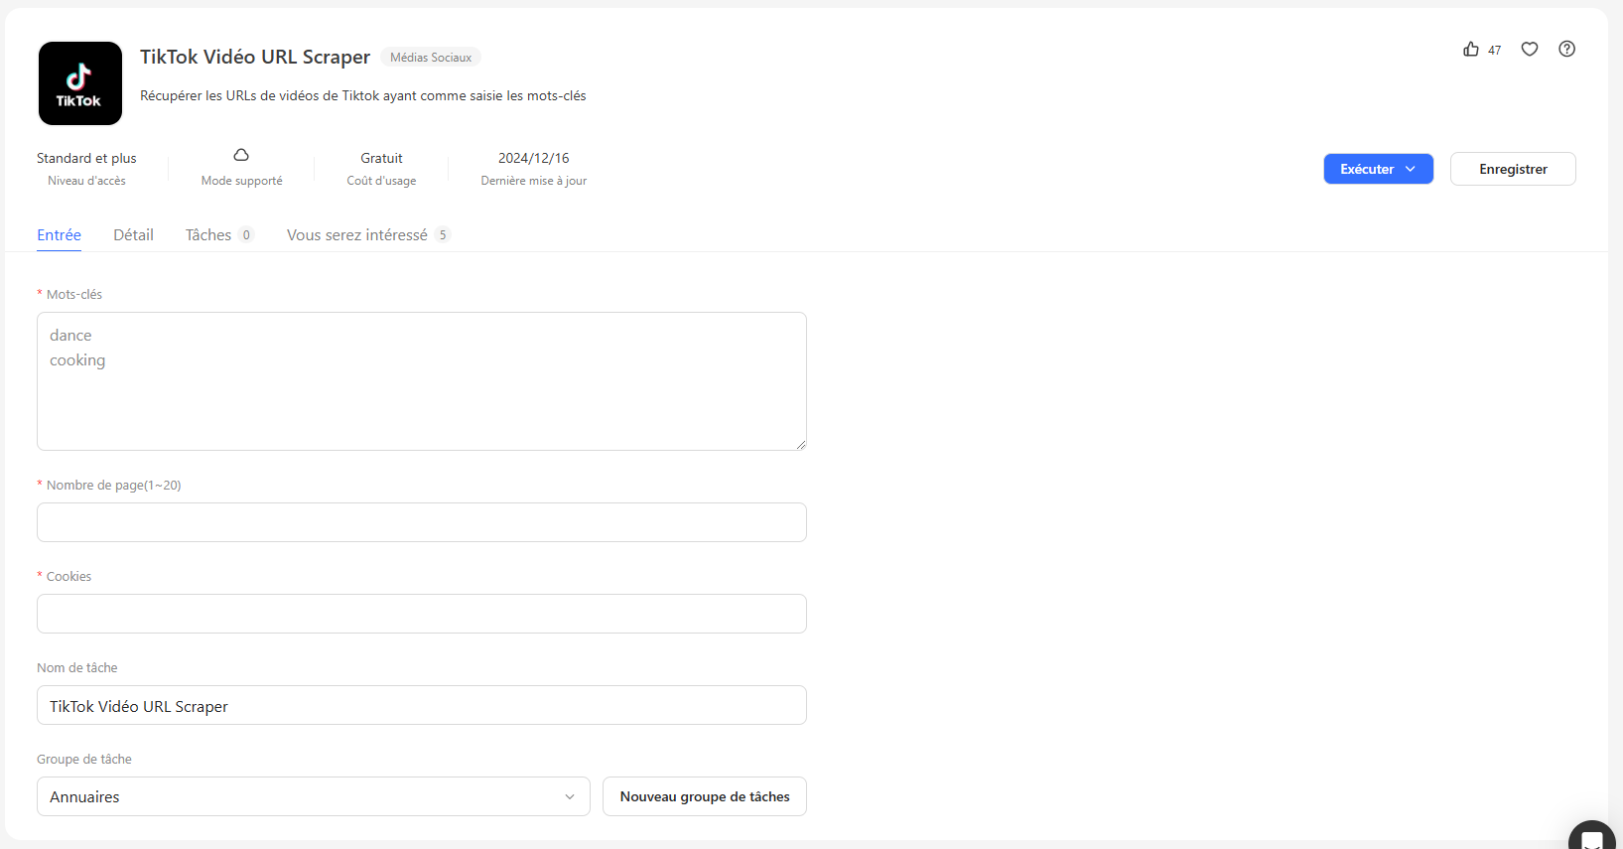1623x849 pixels.
Task: Focus the Mots-clés text area
Action: tap(422, 381)
